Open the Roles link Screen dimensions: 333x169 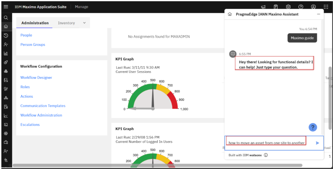[x=25, y=87]
